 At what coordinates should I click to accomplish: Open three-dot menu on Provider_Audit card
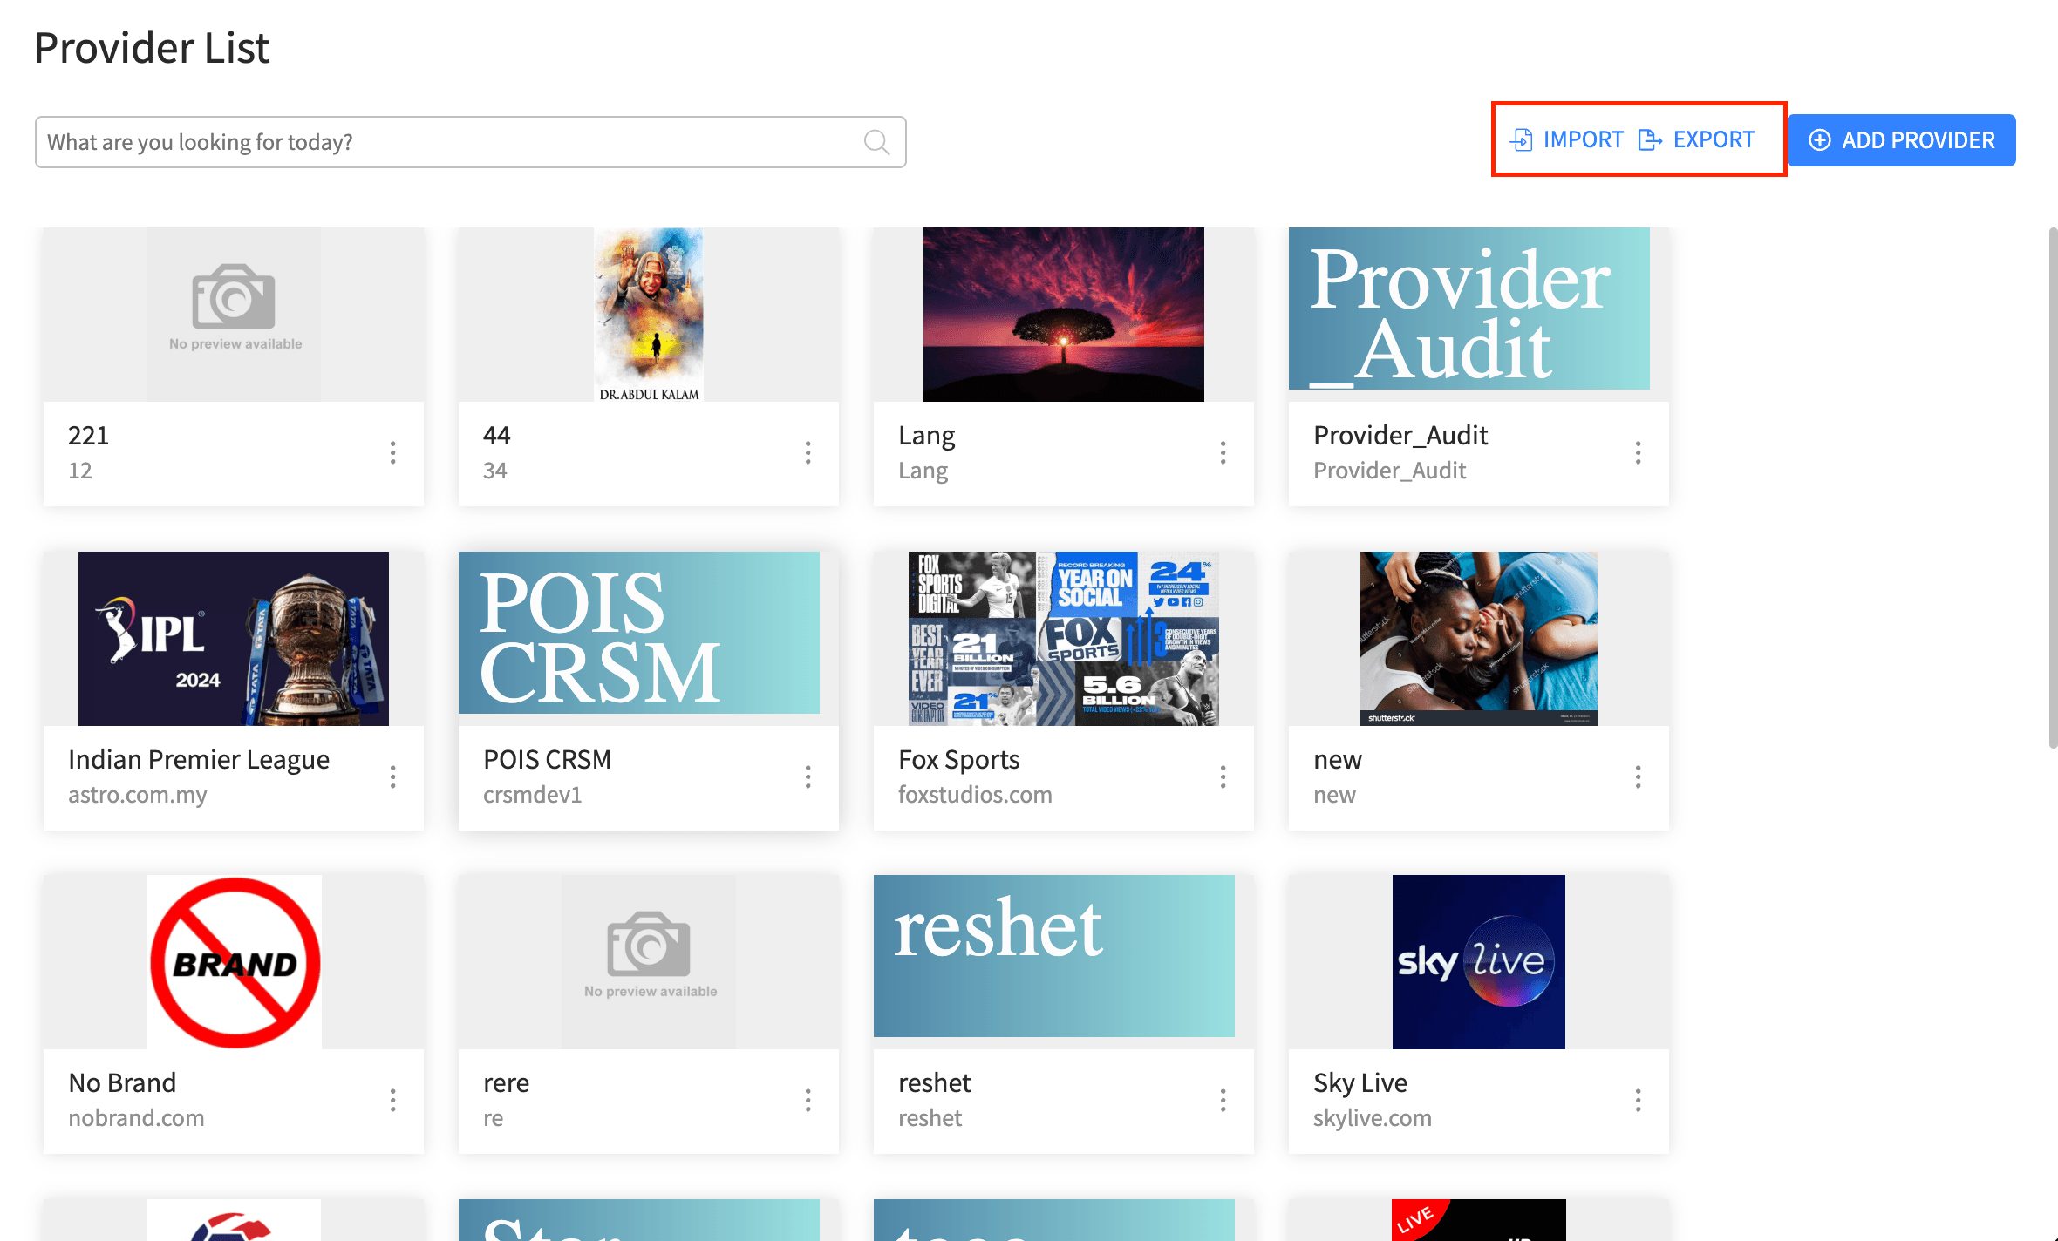click(1639, 453)
